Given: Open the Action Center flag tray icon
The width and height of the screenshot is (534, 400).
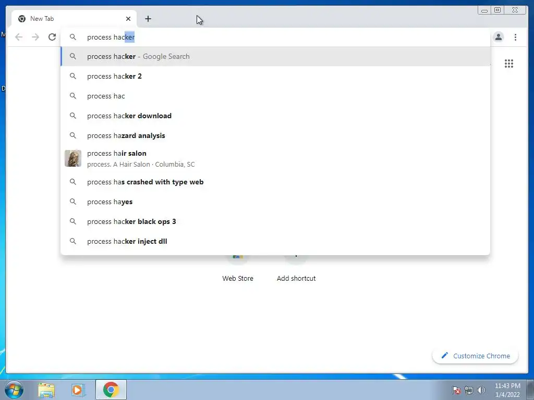Looking at the screenshot, I should pyautogui.click(x=456, y=390).
